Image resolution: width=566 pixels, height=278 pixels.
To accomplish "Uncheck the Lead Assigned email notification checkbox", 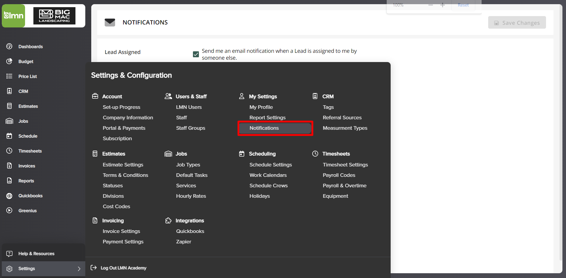I will click(196, 54).
